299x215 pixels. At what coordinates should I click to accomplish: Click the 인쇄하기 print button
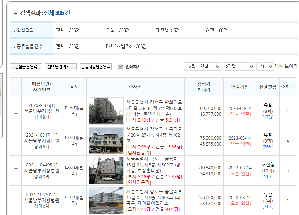(x=133, y=67)
